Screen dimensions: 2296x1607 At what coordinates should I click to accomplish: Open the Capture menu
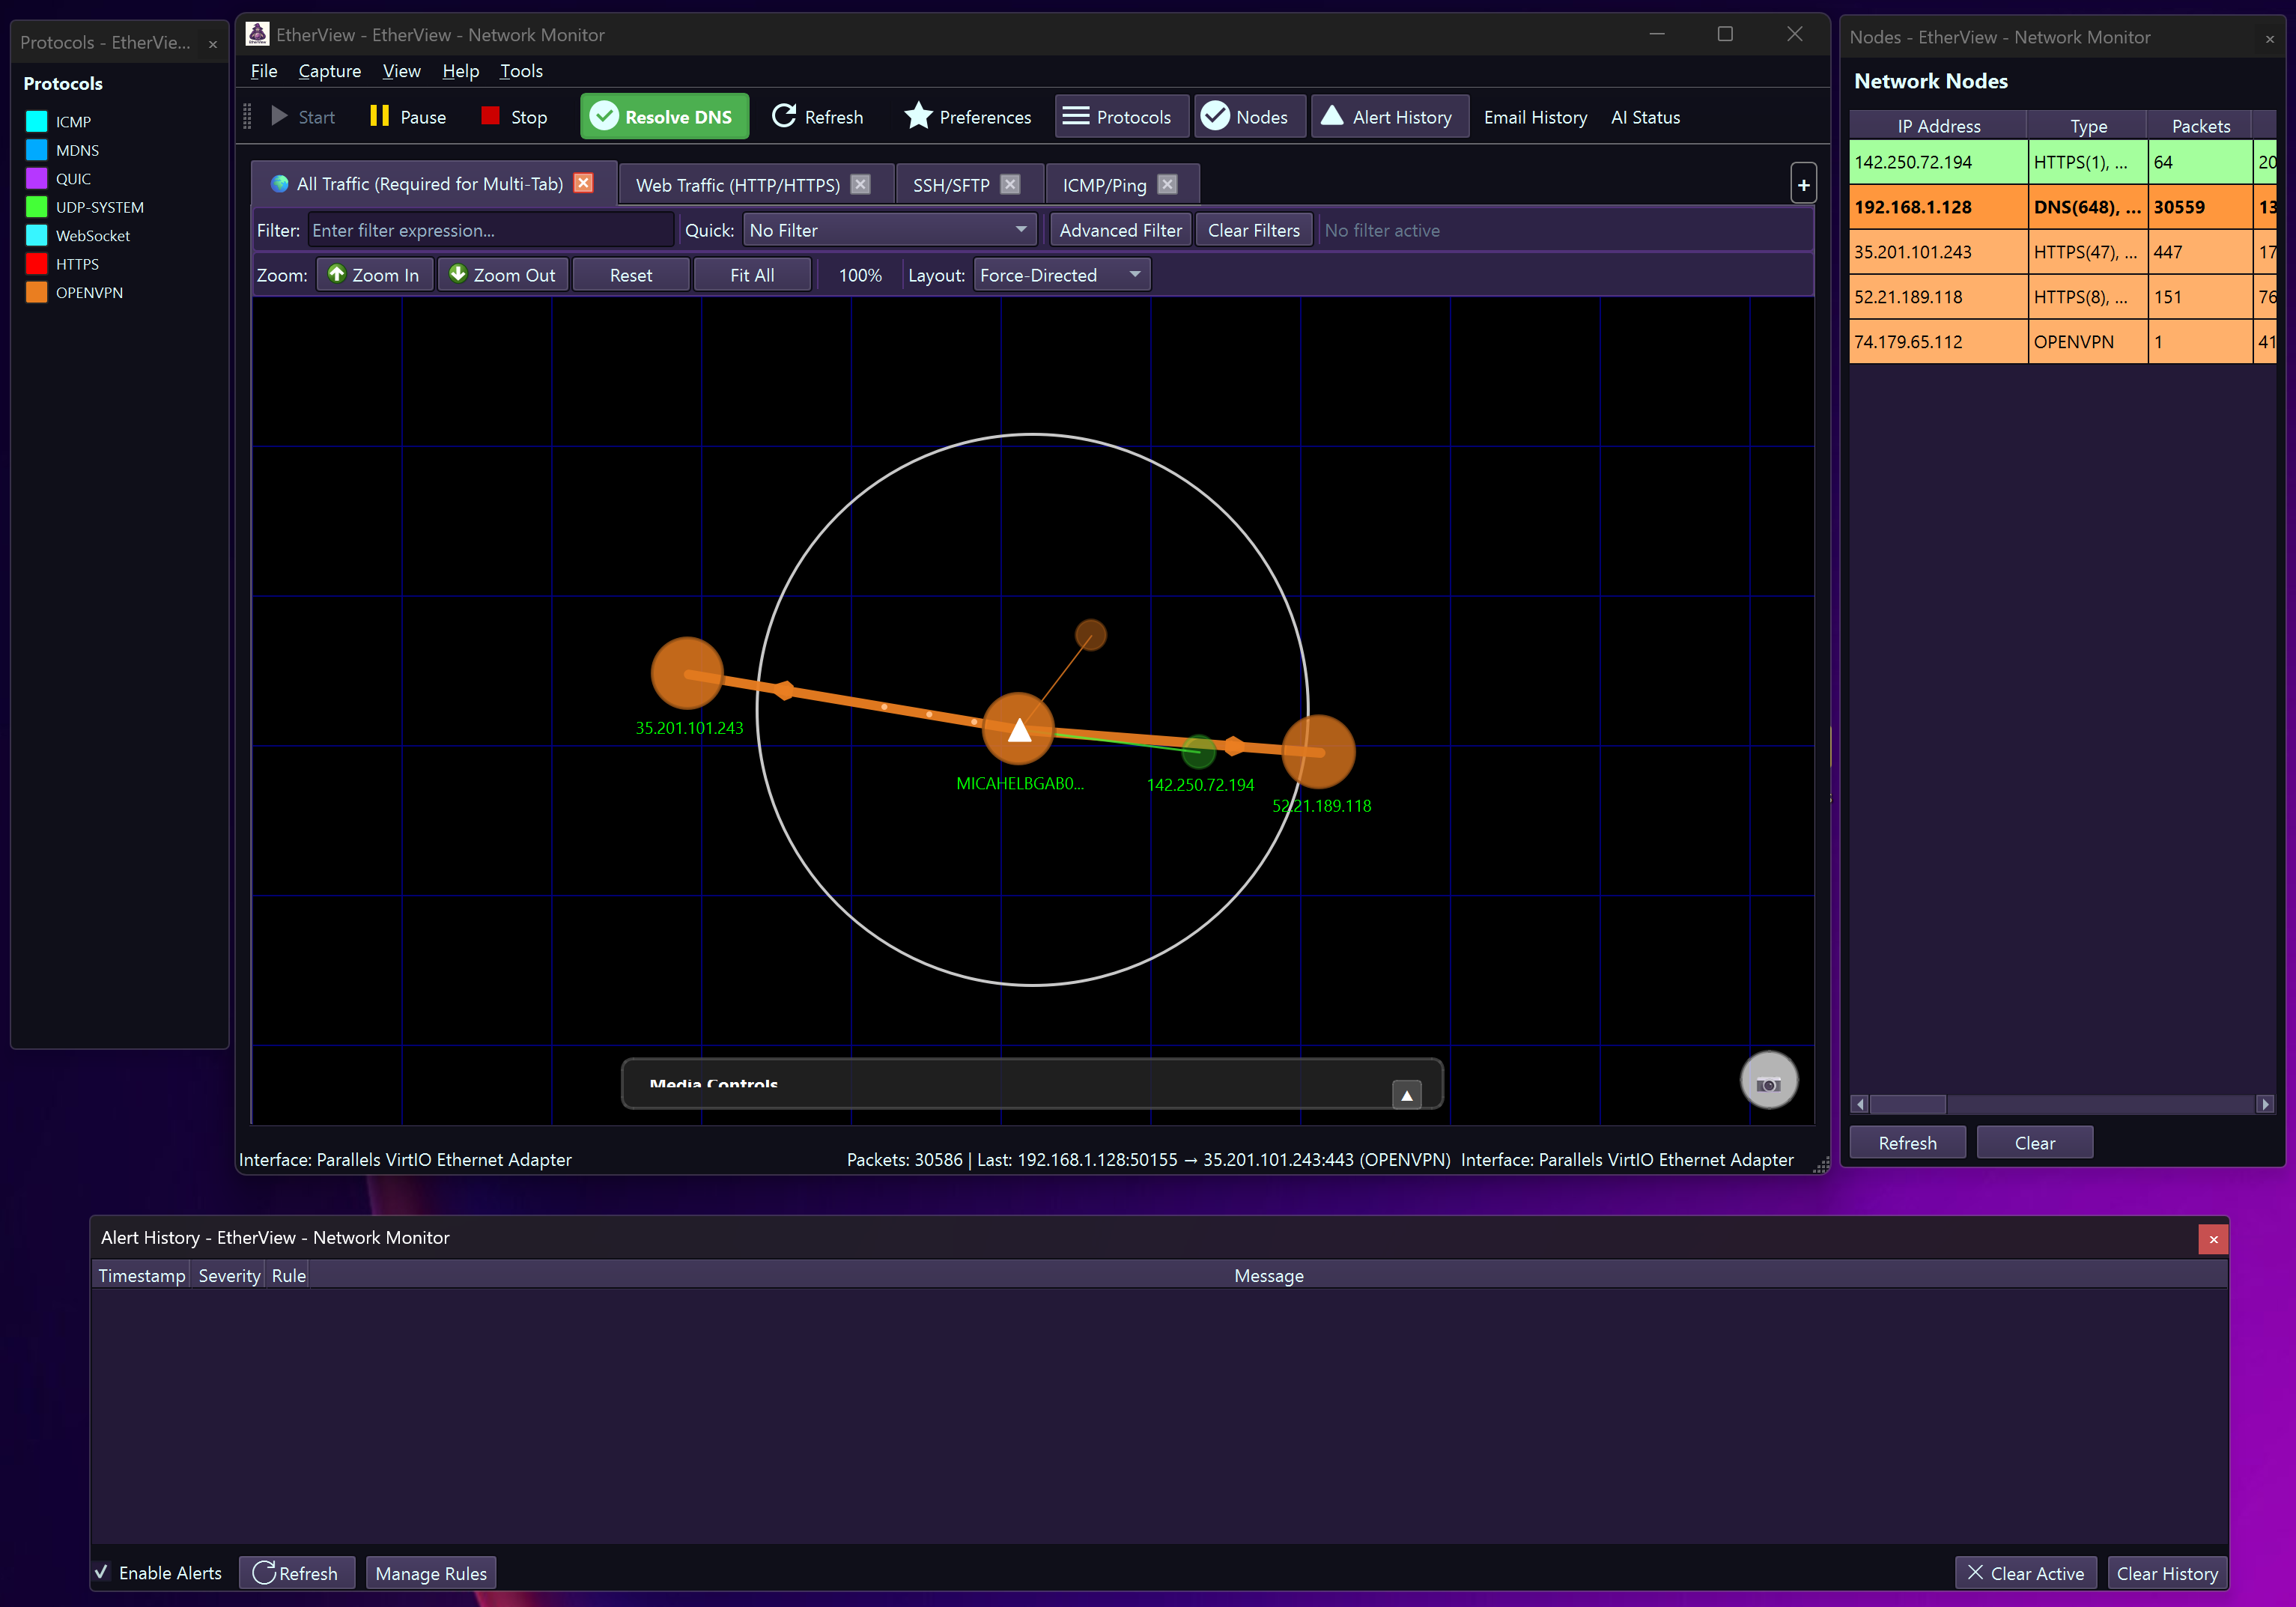(329, 71)
